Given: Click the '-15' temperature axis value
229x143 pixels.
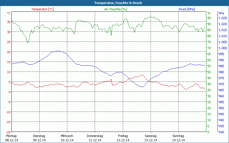Looking at the screenshot, I should point(8,122).
